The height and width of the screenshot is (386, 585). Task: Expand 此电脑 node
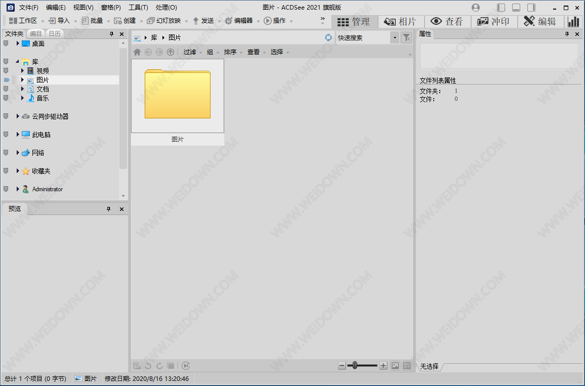point(18,134)
